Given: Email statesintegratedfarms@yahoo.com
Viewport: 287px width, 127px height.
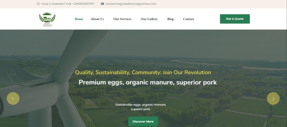Looking at the screenshot, I should pyautogui.click(x=131, y=4).
